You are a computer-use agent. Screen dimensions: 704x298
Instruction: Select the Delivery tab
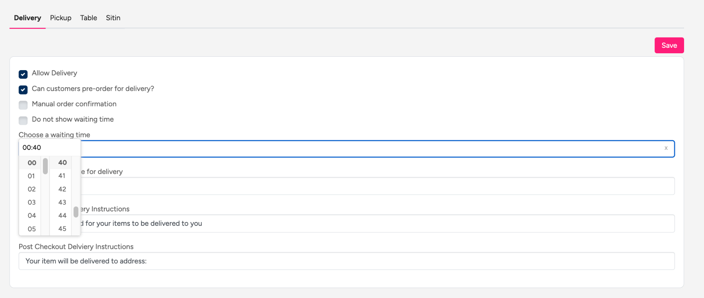27,18
